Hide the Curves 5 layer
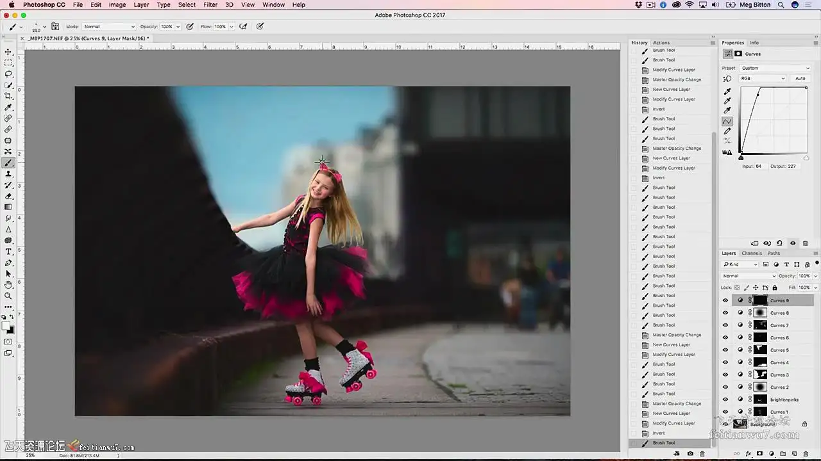Screen dimensions: 821x461 click(x=725, y=350)
